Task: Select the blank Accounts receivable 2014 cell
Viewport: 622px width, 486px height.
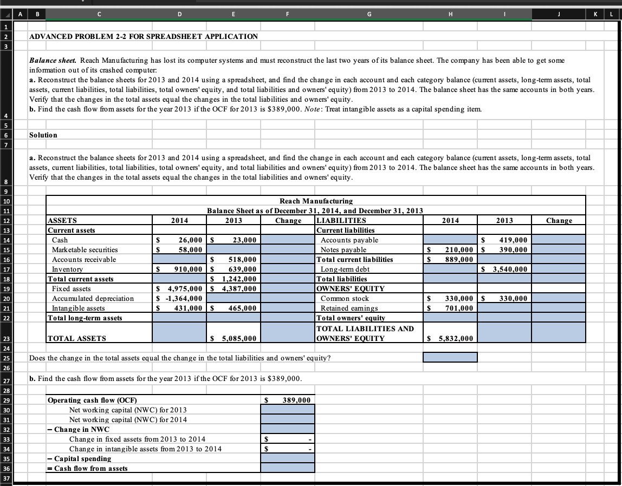Action: [179, 259]
